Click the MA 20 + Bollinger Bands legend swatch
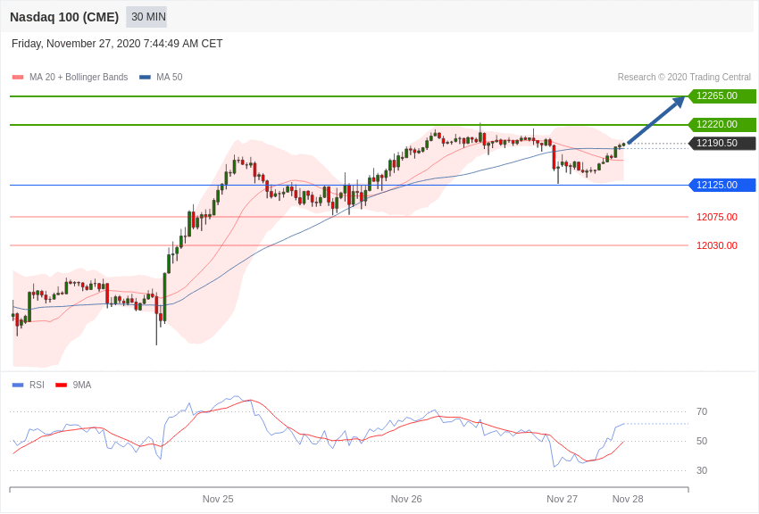The height and width of the screenshot is (514, 759). (x=18, y=78)
